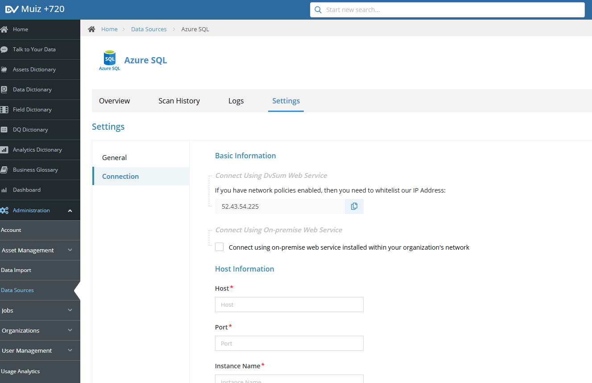The height and width of the screenshot is (383, 592).
Task: Select the Settings tab
Action: click(286, 101)
